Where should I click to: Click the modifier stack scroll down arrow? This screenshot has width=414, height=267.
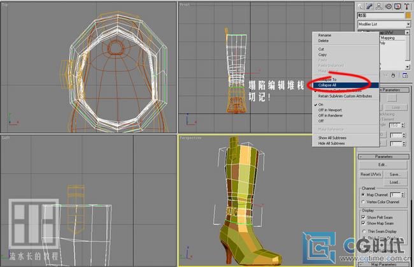(408, 67)
